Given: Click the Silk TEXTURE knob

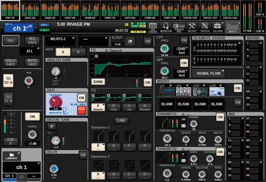Looking at the screenshot, I should point(56,102).
